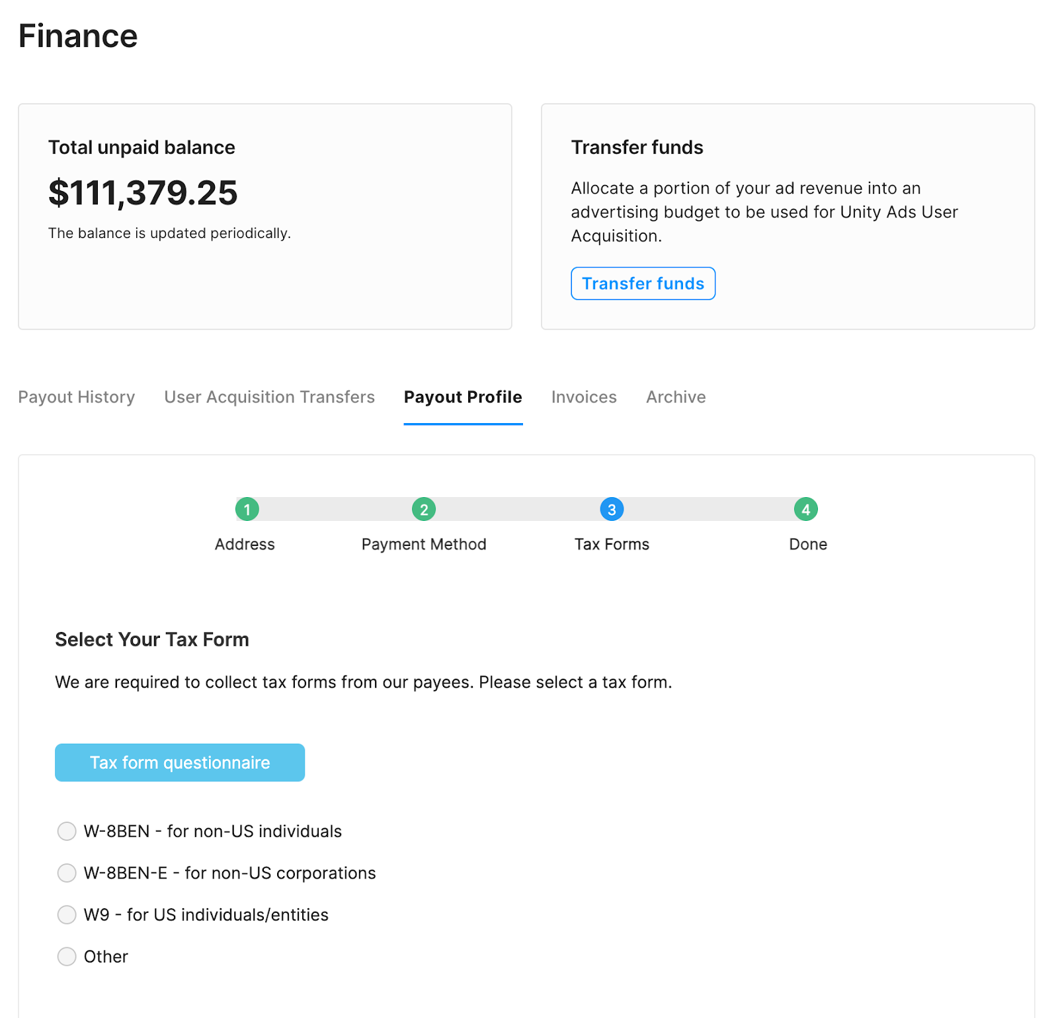Select W-8BEN for non-US individuals
The image size is (1058, 1018).
(x=67, y=831)
